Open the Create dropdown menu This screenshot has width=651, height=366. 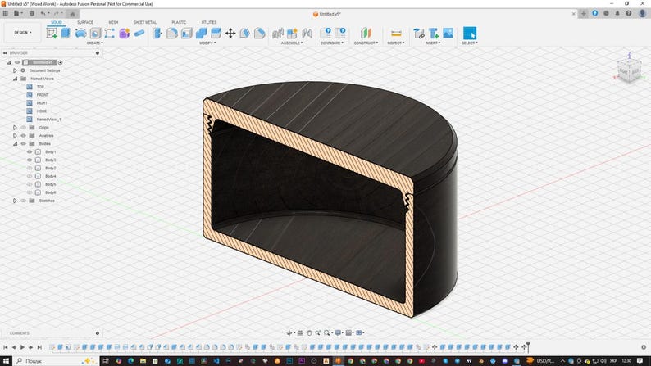pyautogui.click(x=94, y=43)
